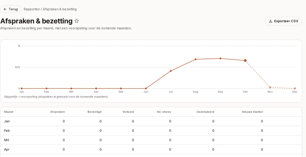
Task: Click the Stippellijn voorspelling chart note
Action: (x=56, y=97)
